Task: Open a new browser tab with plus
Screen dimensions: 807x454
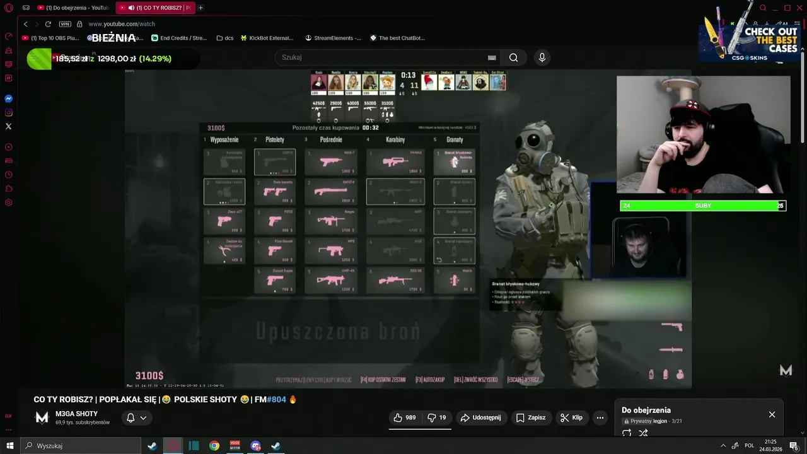Action: click(200, 8)
